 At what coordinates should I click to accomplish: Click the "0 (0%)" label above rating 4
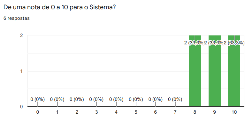(116, 99)
